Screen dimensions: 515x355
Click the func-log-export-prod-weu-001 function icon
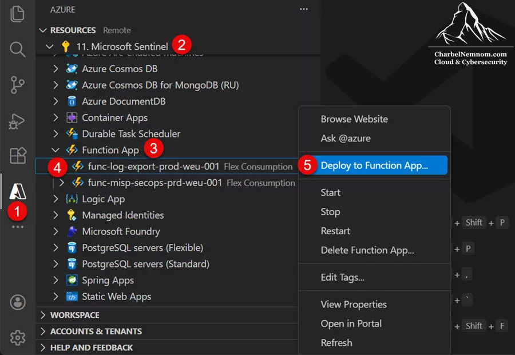coord(78,166)
